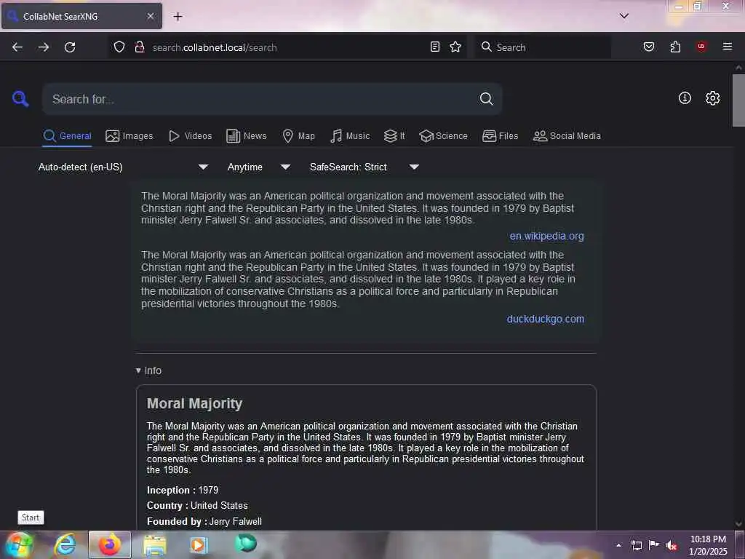Open uBlock Origin extension icon
The width and height of the screenshot is (745, 559).
pyautogui.click(x=701, y=47)
